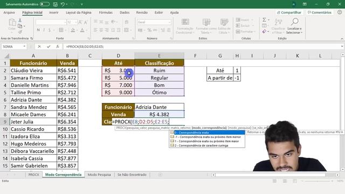Click the percent style icon
This screenshot has width=345, height=194.
pos(149,30)
